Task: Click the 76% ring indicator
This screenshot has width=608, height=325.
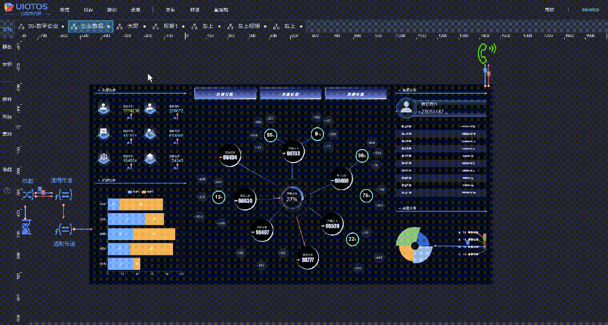Action: [x=366, y=195]
